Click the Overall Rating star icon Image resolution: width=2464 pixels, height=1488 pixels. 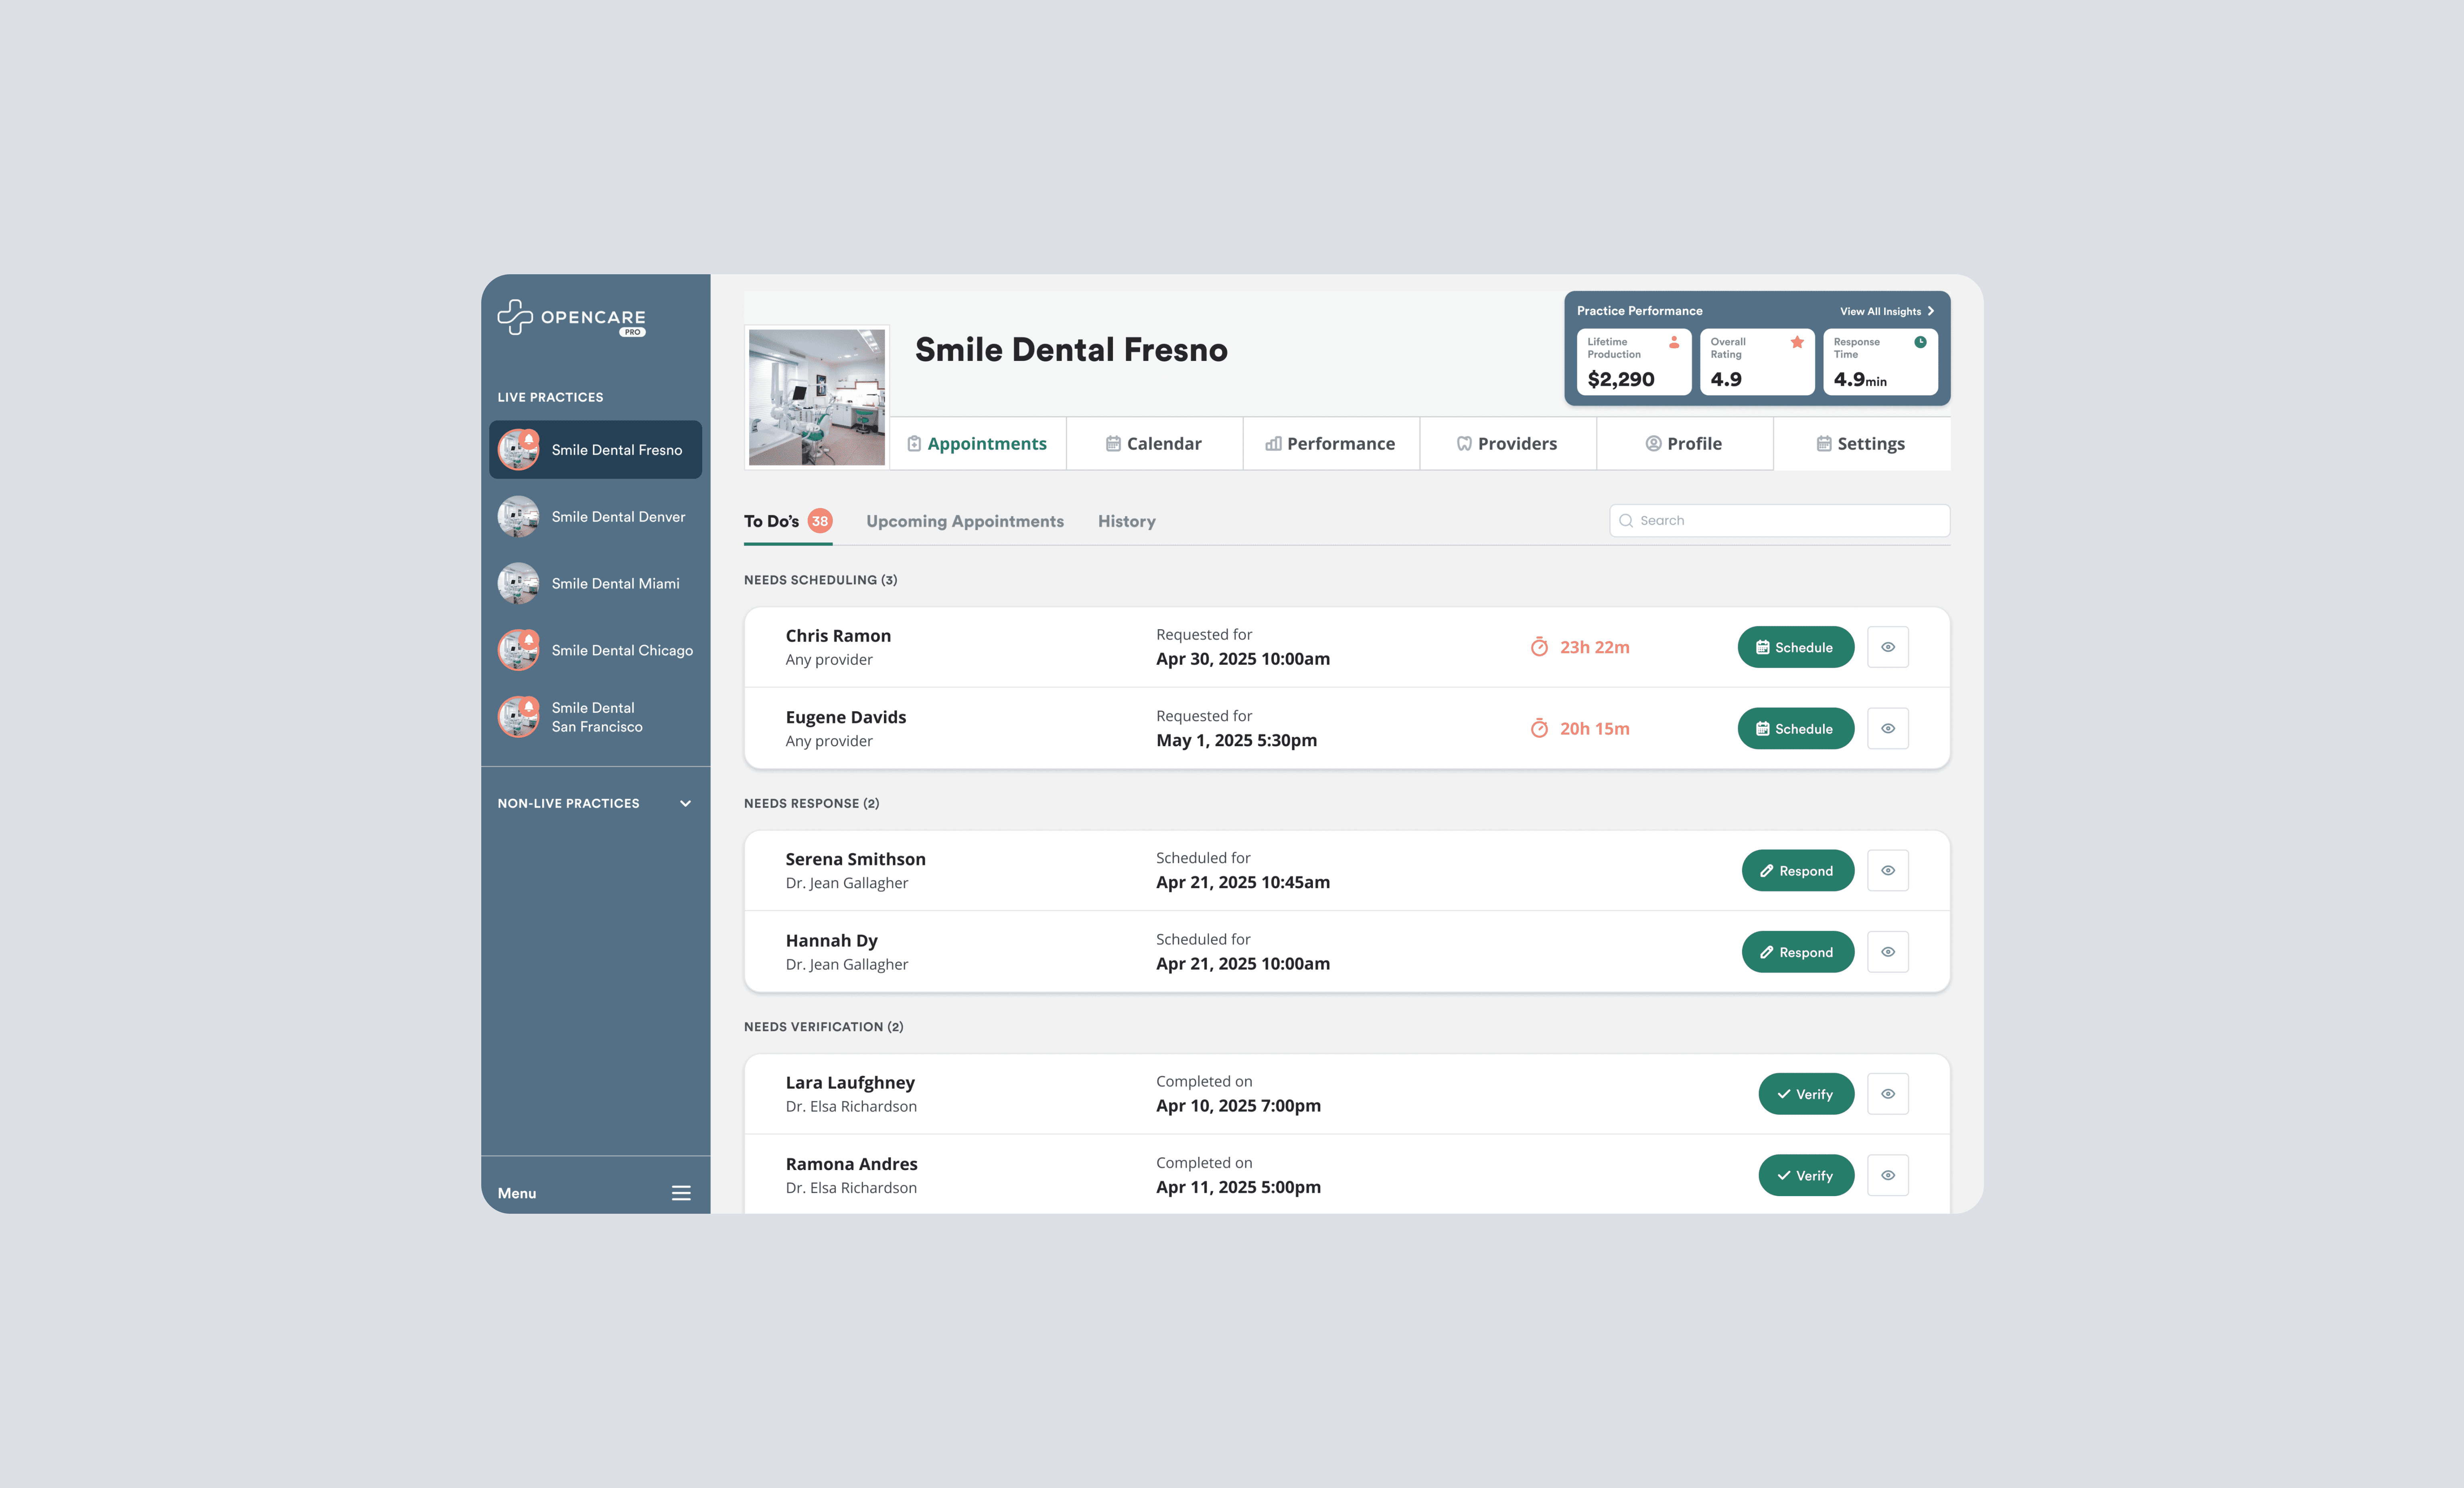(1797, 342)
